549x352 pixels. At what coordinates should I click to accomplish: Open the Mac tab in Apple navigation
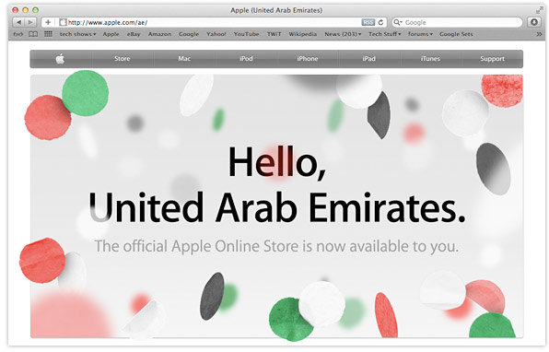(x=184, y=59)
